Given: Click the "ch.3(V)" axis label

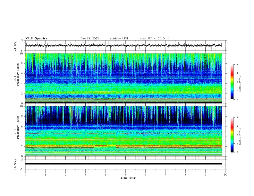Looking at the screenshot, I should (x=15, y=165).
